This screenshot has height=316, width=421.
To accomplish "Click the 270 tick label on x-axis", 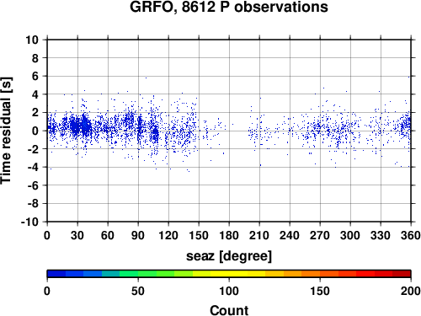I will (x=320, y=235).
